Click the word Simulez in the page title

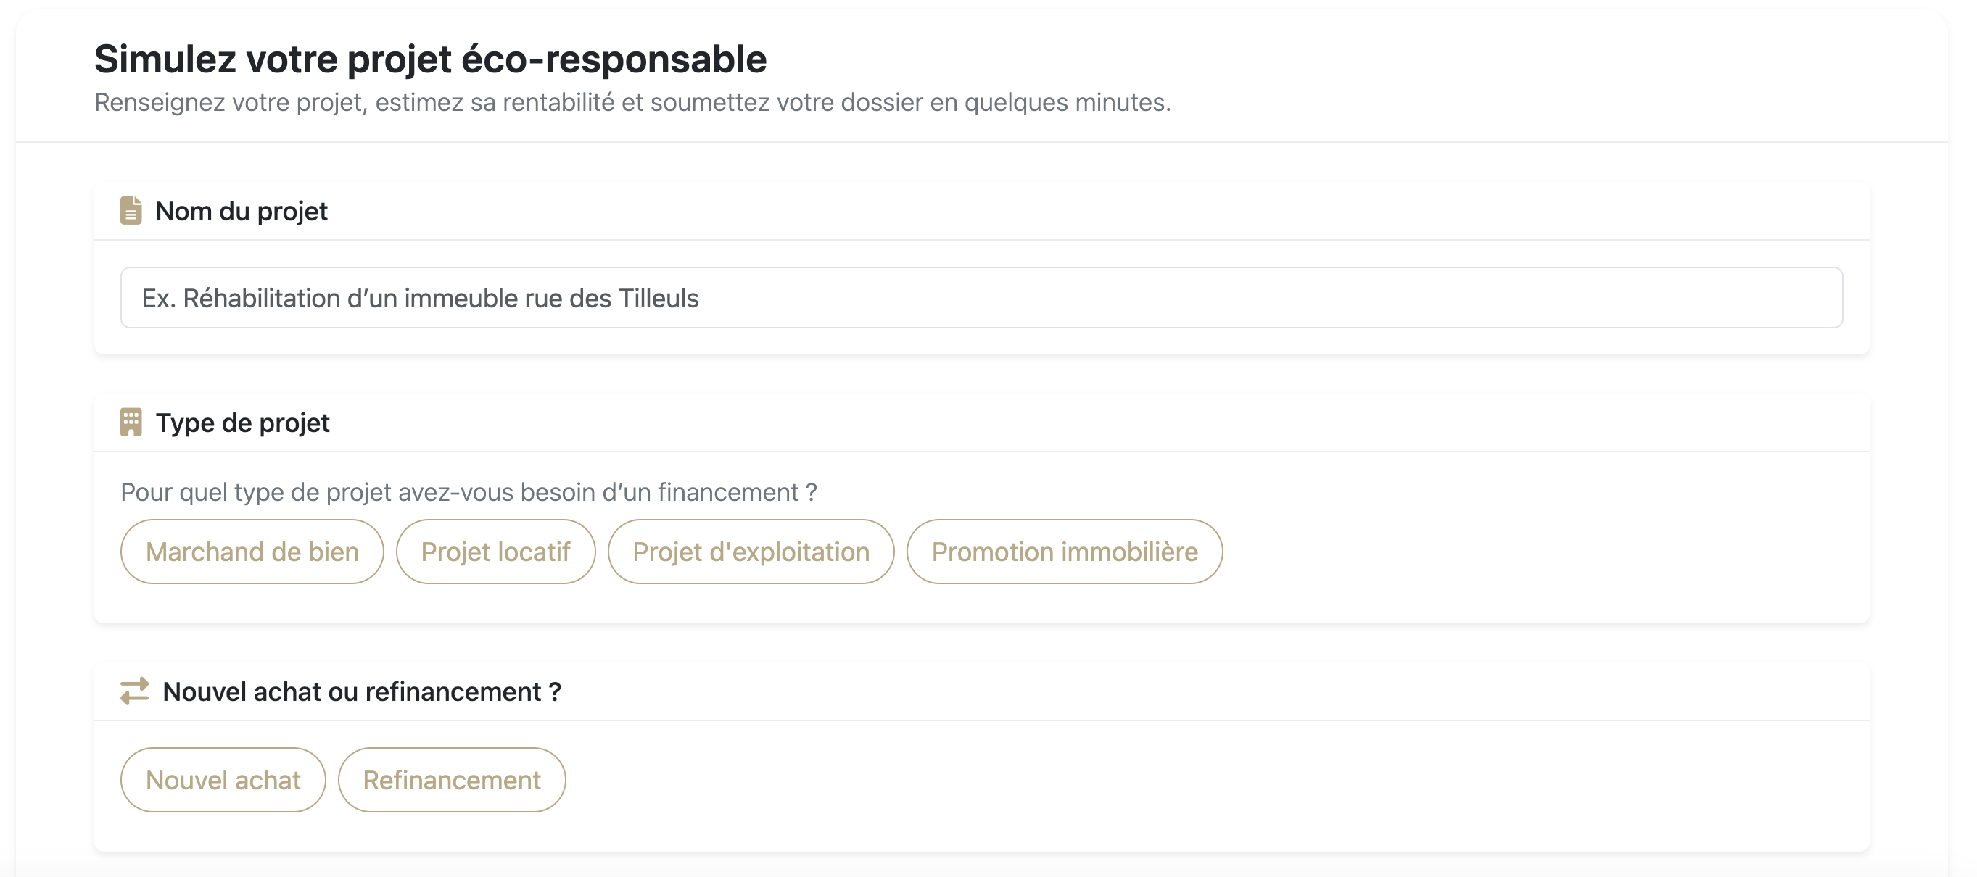tap(164, 59)
